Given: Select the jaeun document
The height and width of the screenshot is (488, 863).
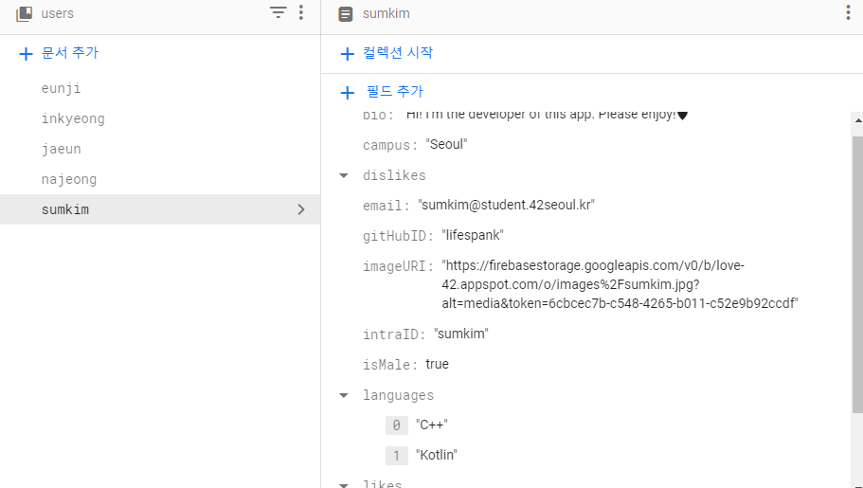Looking at the screenshot, I should [62, 149].
